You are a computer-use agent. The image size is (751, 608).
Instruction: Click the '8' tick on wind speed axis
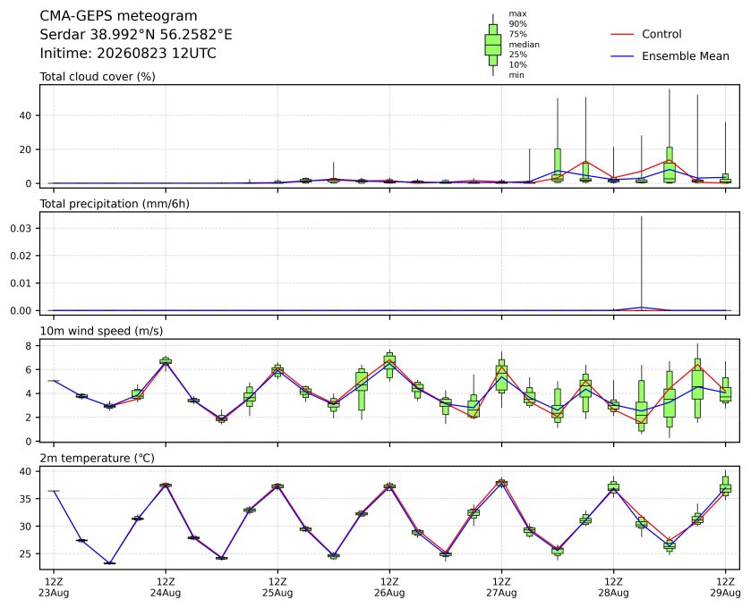click(29, 346)
